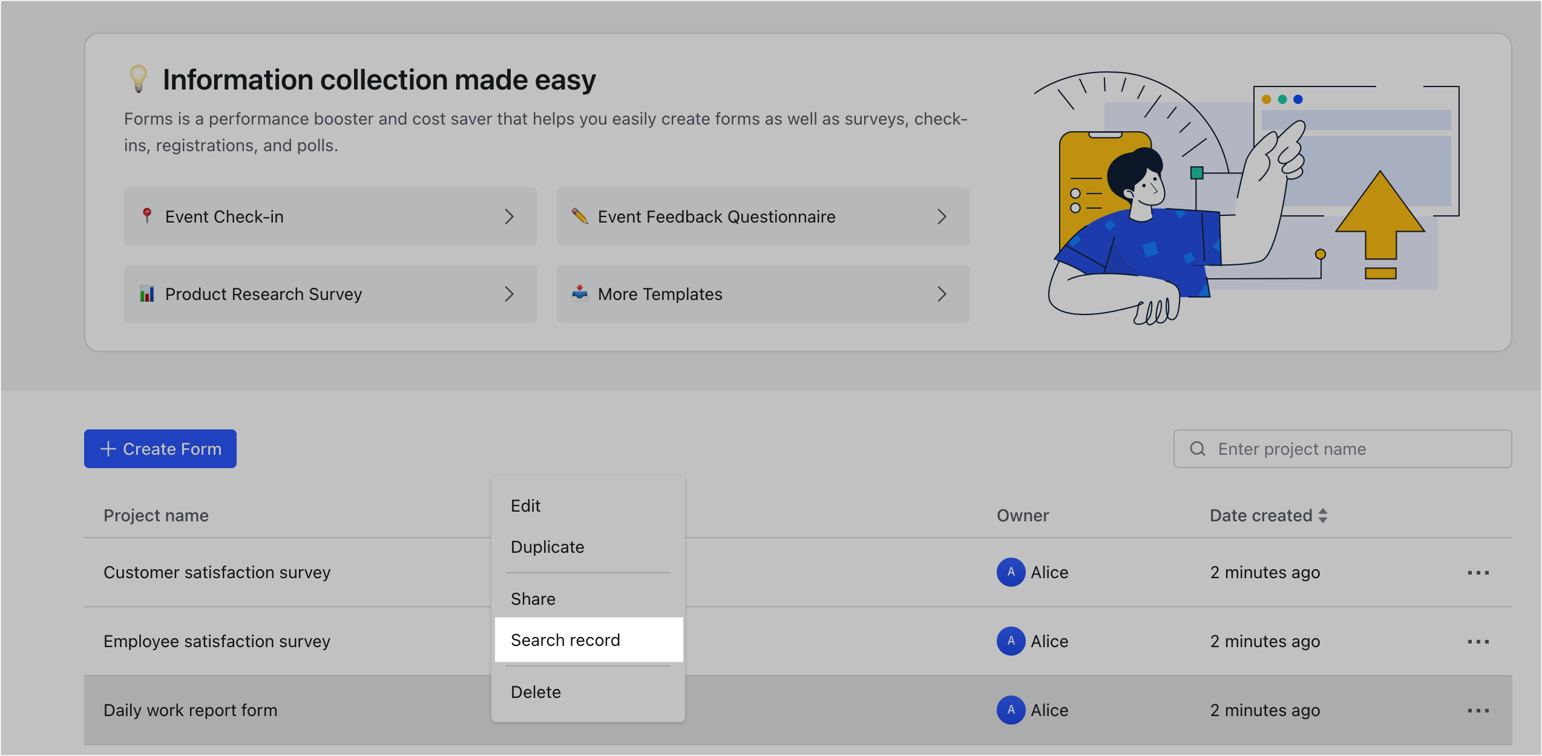Viewport: 1542px width, 756px height.
Task: Click Alice's avatar on the Employee satisfaction survey row
Action: pyautogui.click(x=1009, y=641)
